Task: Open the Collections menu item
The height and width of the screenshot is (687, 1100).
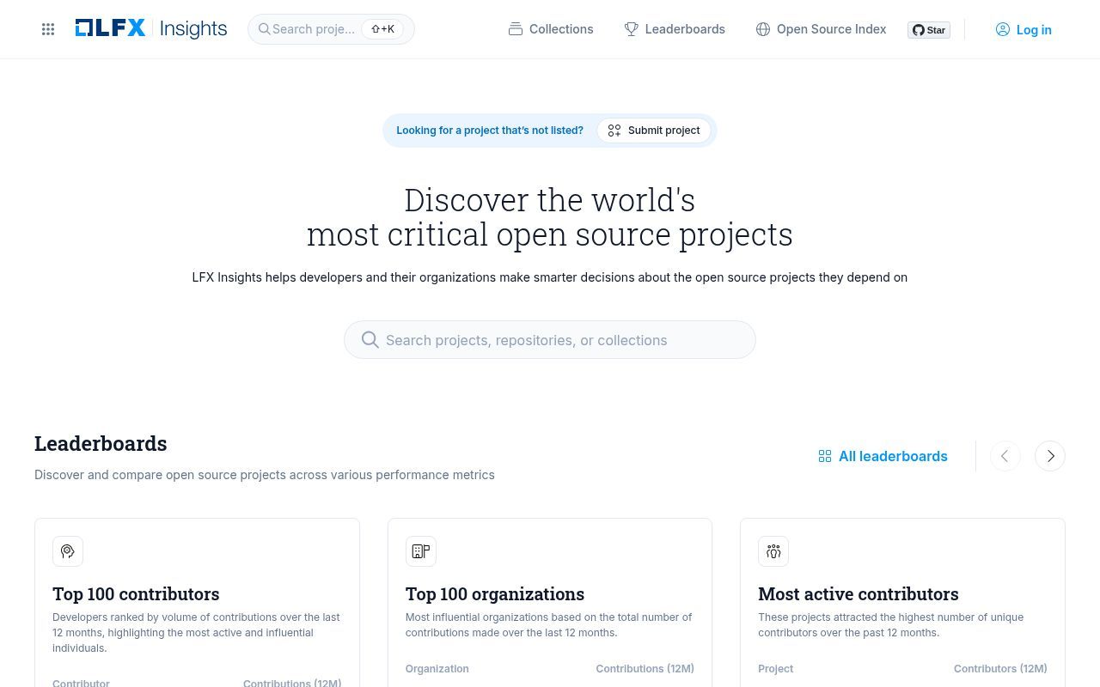Action: coord(551,29)
